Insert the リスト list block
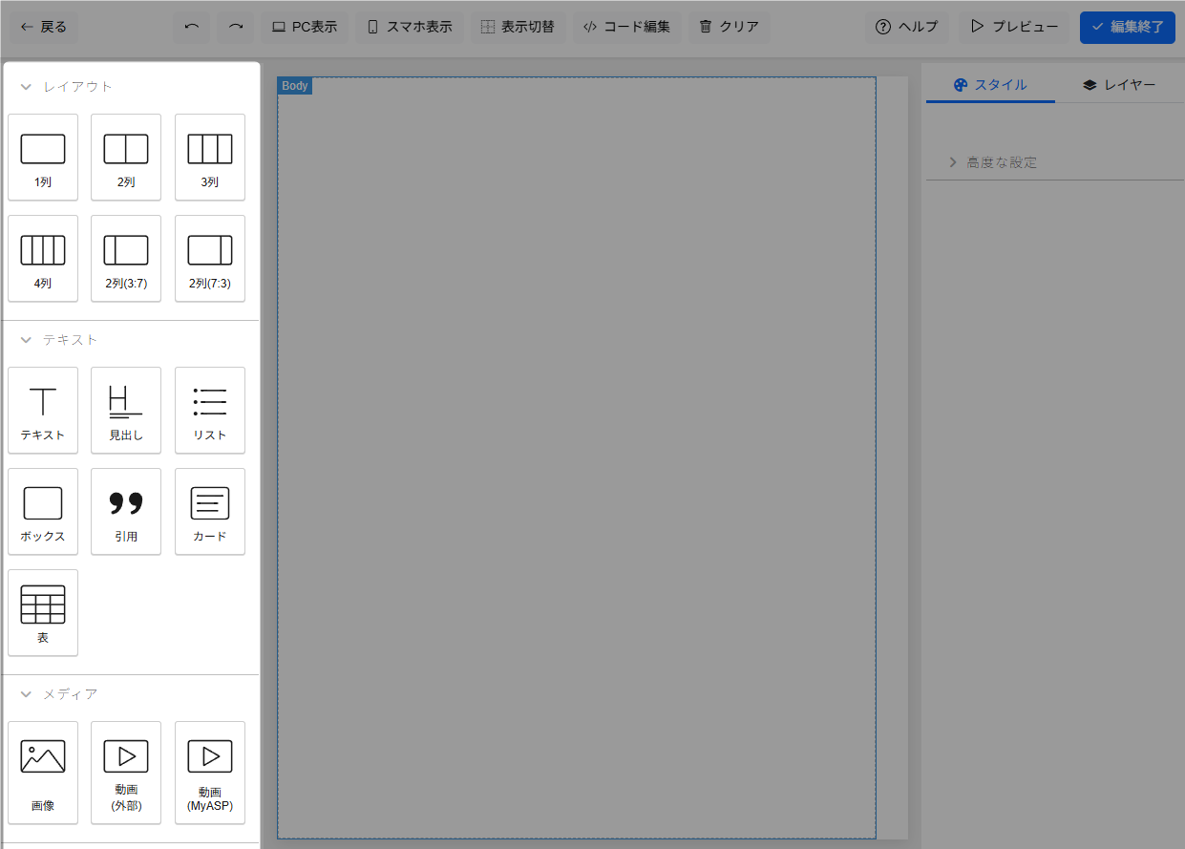Viewport: 1185px width, 849px height. point(210,411)
